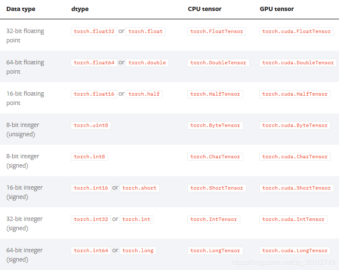Click the 'CPU tensor' column header

(x=205, y=9)
